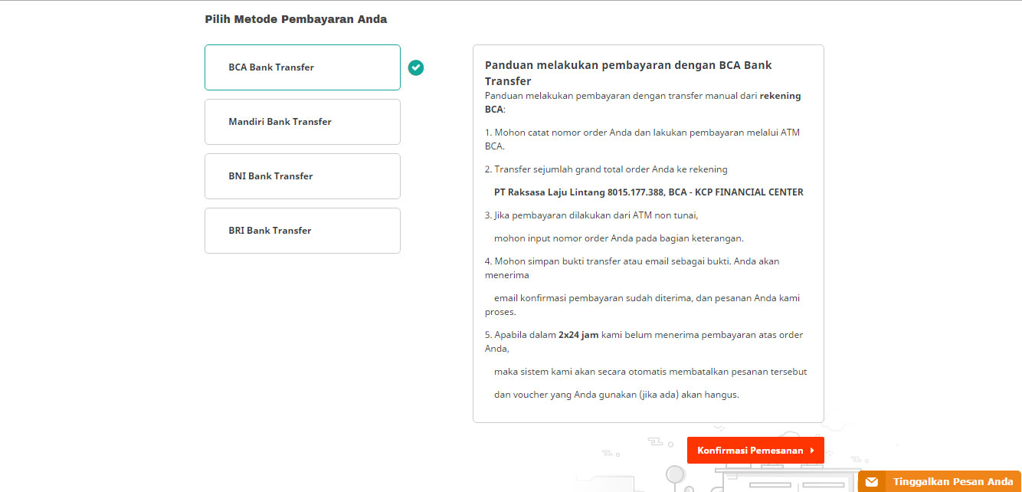The image size is (1022, 492).
Task: Select the Mandiri Bank Transfer payment option
Action: [302, 121]
